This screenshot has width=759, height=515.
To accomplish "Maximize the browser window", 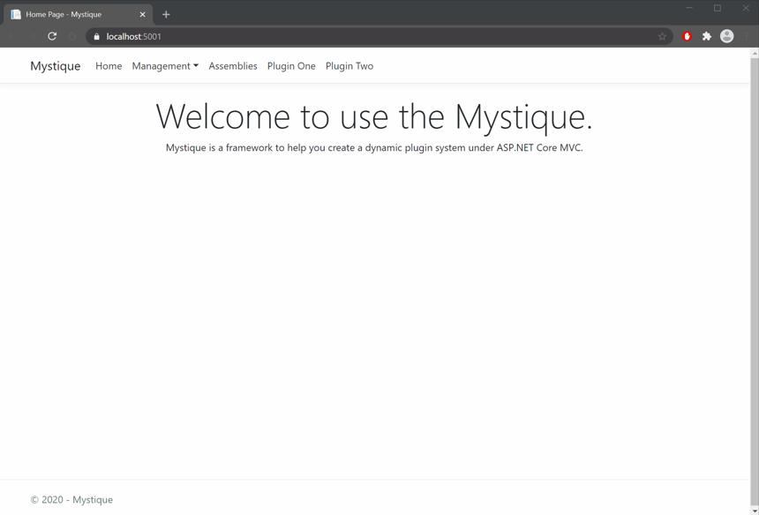I will 718,8.
